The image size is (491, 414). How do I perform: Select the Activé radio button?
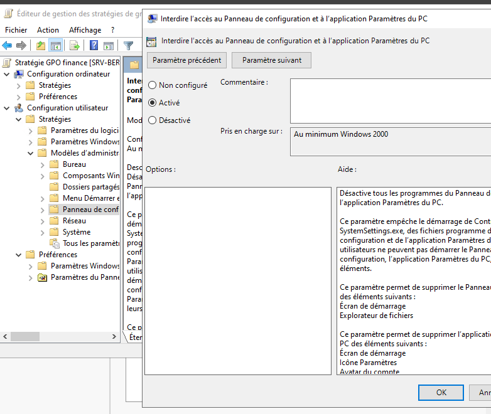[152, 103]
